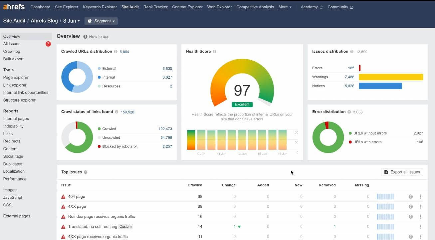
Task: Click the history sparkline for 404 page
Action: 385,197
